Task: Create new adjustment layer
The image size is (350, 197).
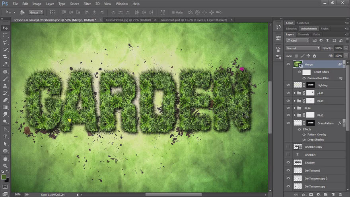Action: pos(318,195)
